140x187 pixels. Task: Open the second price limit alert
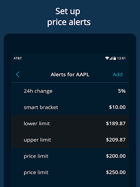coord(70,172)
